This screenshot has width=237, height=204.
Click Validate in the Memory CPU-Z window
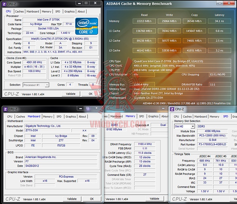pos(154,199)
